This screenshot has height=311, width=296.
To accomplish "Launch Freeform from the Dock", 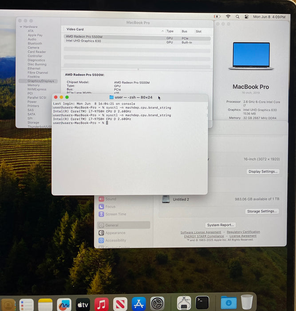I will [64, 305].
